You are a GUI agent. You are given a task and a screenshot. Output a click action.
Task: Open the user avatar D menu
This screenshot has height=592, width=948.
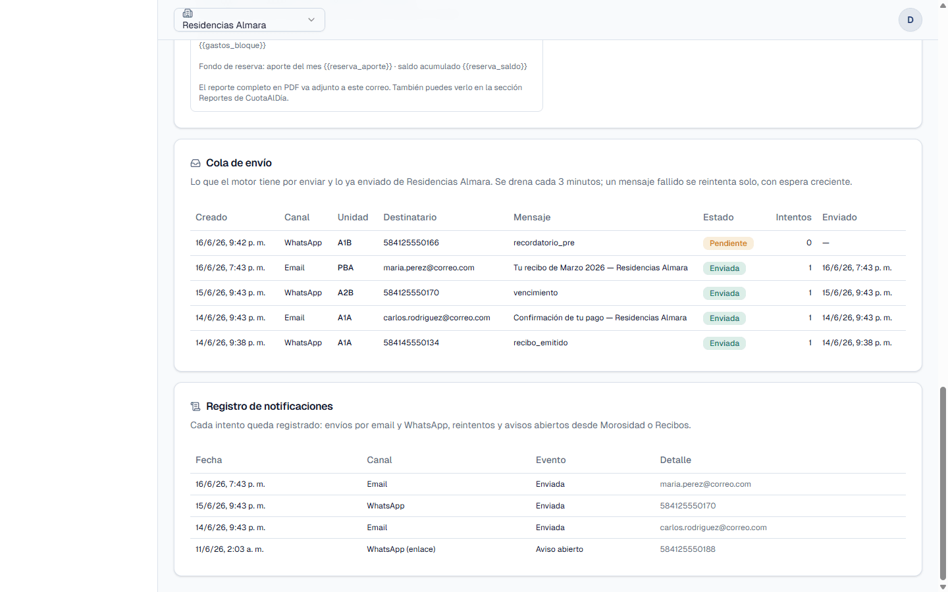point(910,20)
